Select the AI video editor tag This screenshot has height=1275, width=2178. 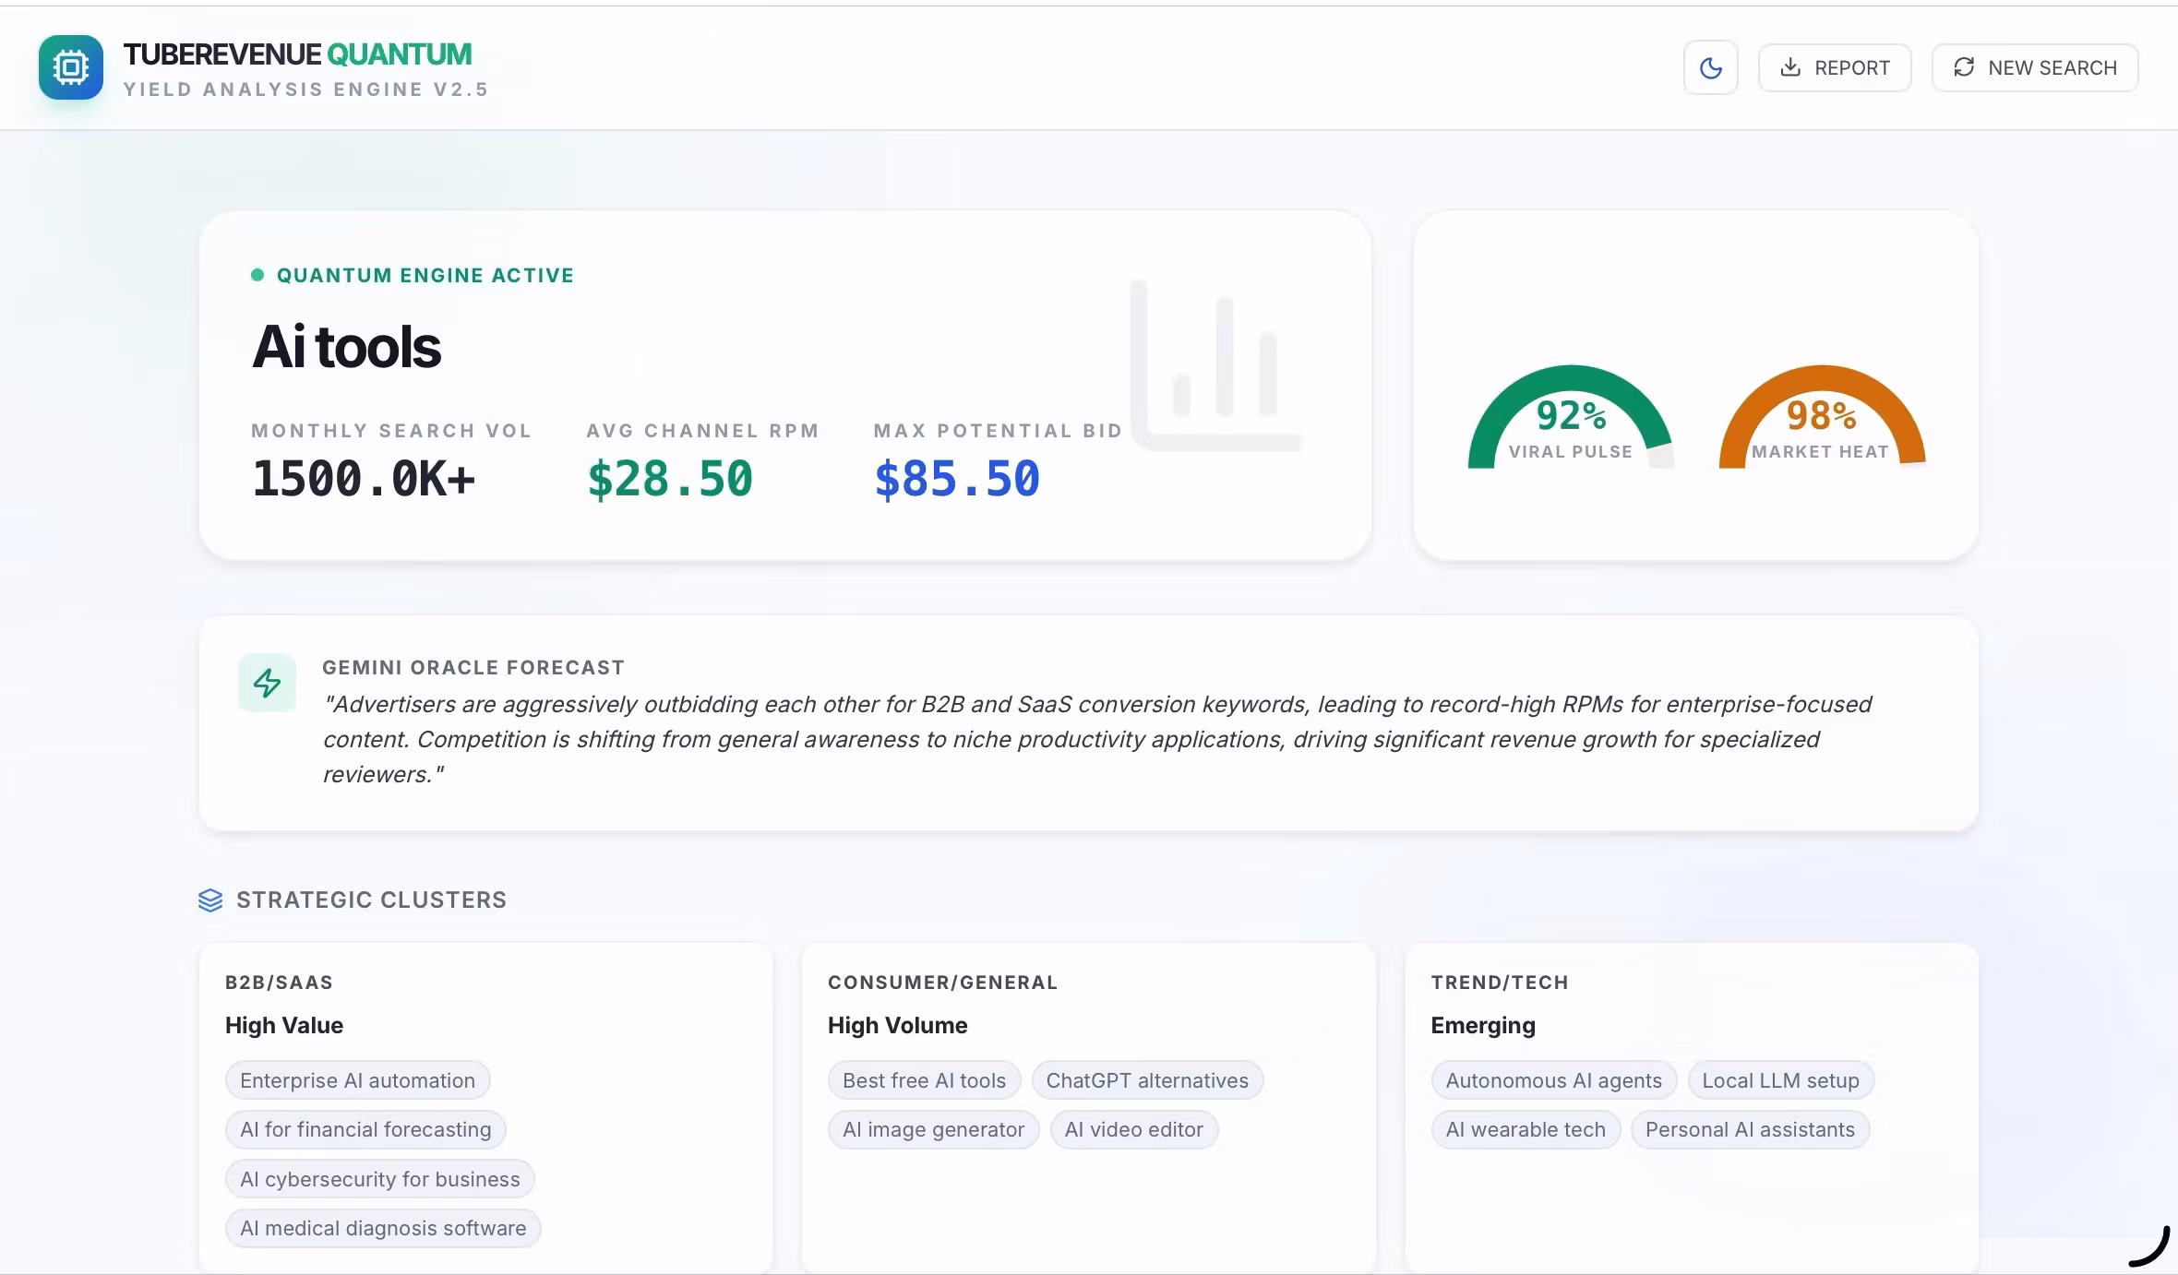point(1133,1129)
